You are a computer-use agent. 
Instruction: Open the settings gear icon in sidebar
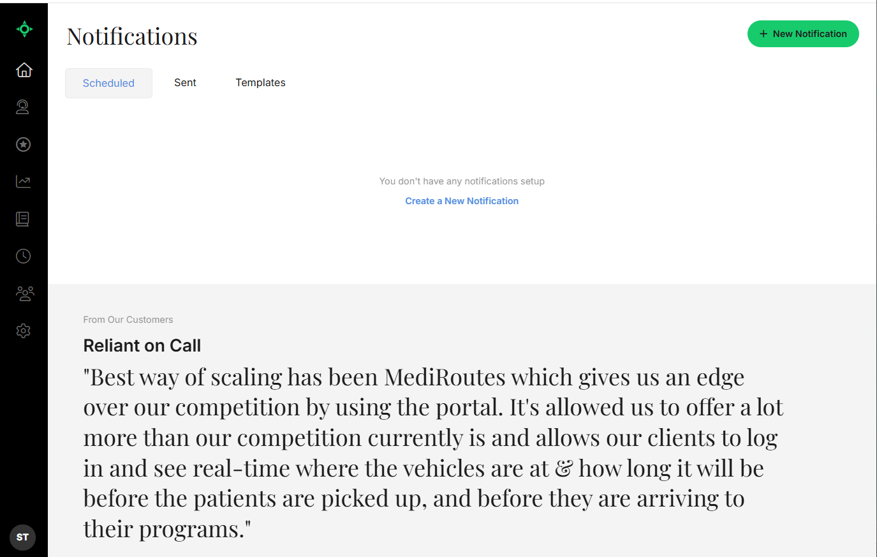[x=23, y=330]
